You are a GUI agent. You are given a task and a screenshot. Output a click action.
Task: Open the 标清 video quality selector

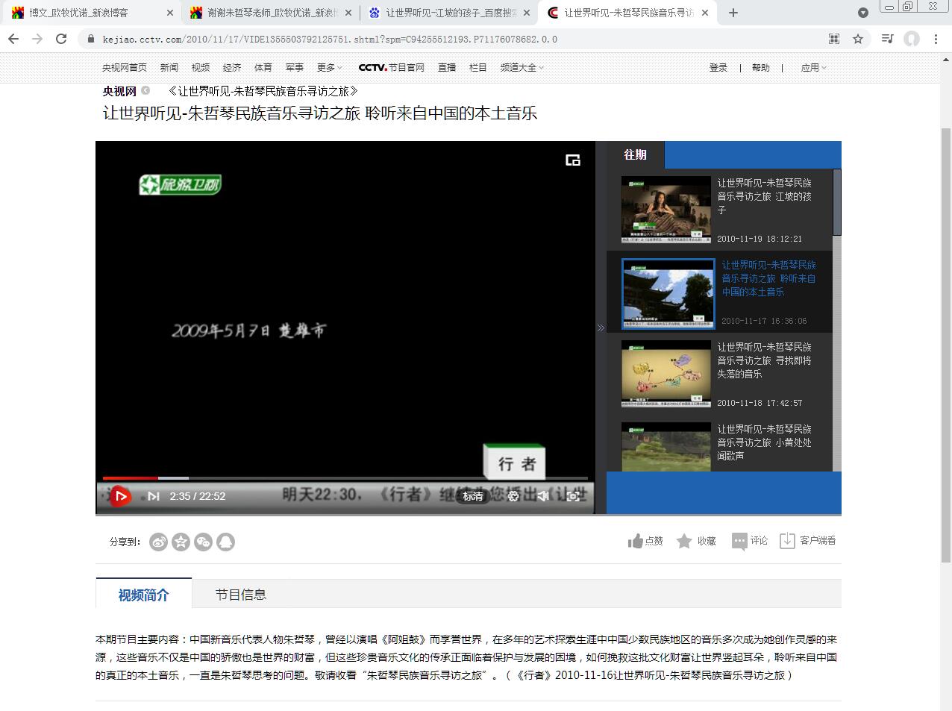473,496
